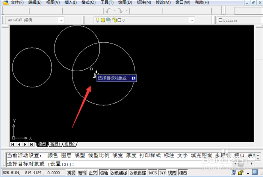Image resolution: width=263 pixels, height=177 pixels.
Task: Toggle the 正交 ortho mode button
Action: tap(93, 172)
